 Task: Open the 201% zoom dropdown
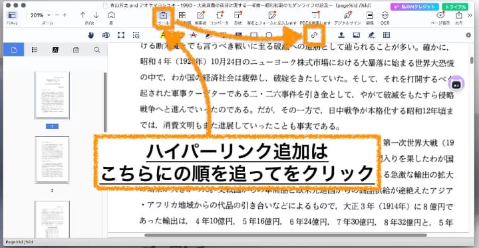pyautogui.click(x=39, y=15)
